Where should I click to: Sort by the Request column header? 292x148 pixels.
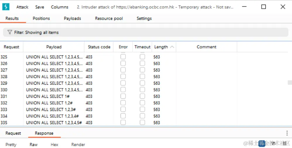(x=11, y=47)
